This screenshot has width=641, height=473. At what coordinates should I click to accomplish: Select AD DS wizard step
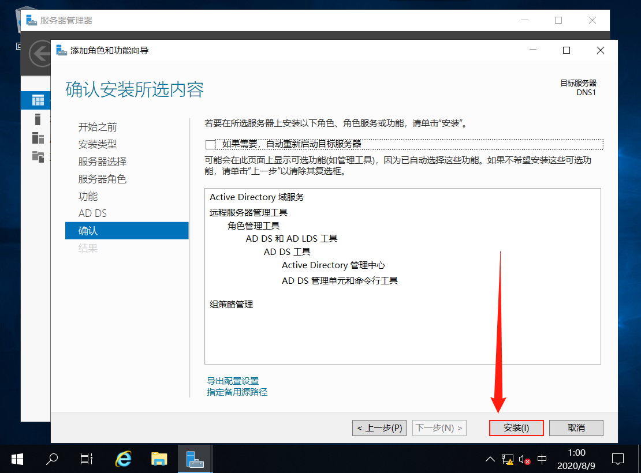[x=92, y=213]
